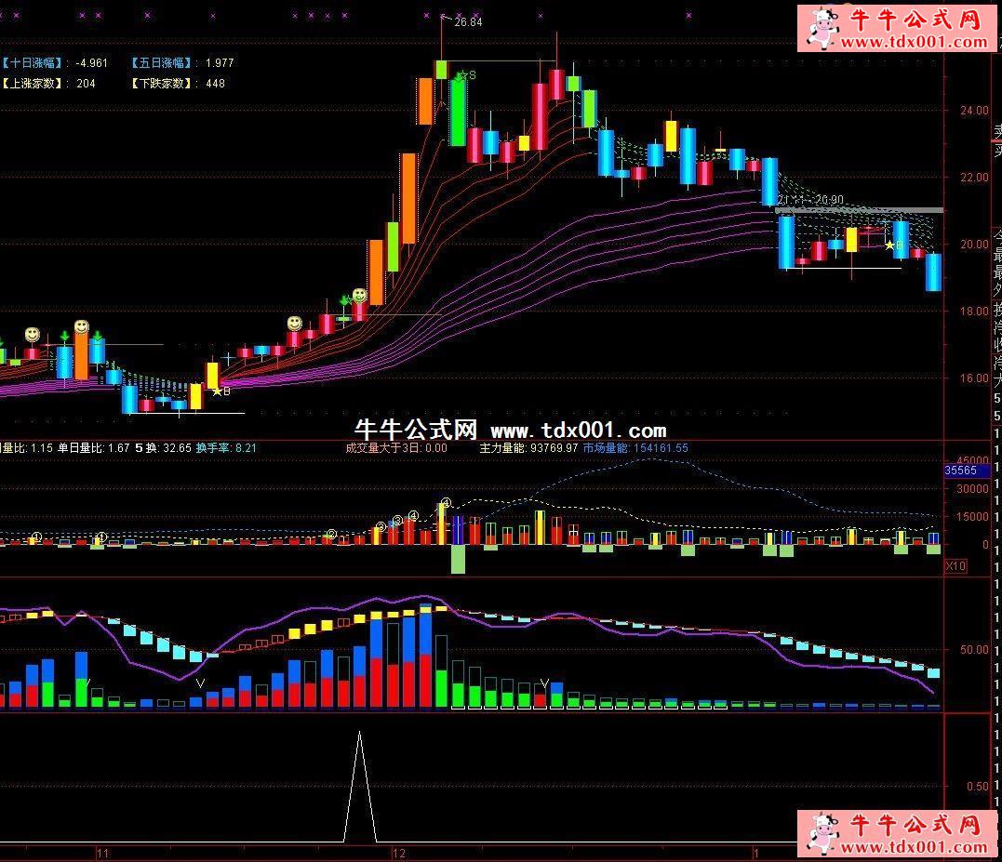The image size is (1002, 862).
Task: Select the green star S sell marker
Action: click(466, 76)
